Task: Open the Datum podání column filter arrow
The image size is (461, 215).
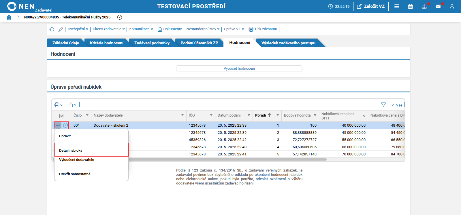Action: click(249, 115)
